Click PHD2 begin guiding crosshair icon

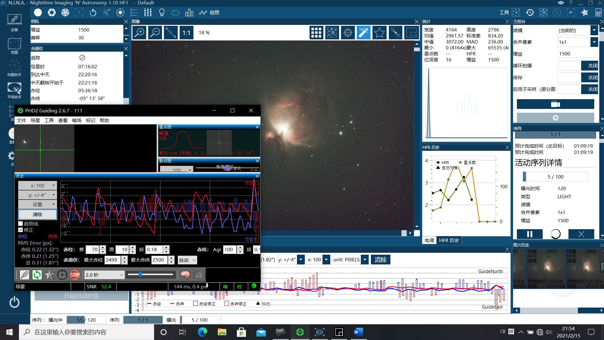pyautogui.click(x=62, y=275)
